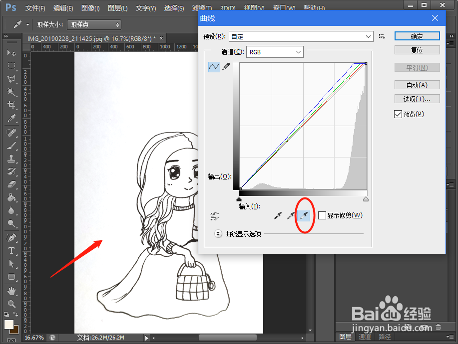
Task: Activate the on-image adjustment hand tool
Action: click(x=215, y=216)
